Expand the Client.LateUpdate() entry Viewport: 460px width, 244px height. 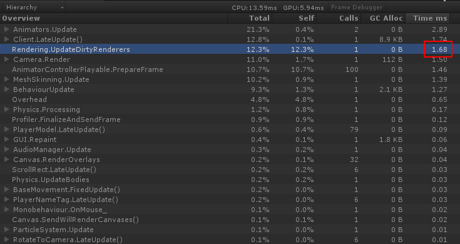point(7,39)
